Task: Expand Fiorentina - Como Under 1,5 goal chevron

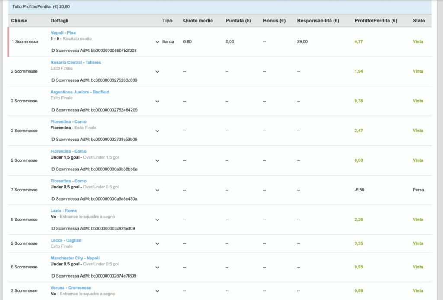Action: point(157,160)
